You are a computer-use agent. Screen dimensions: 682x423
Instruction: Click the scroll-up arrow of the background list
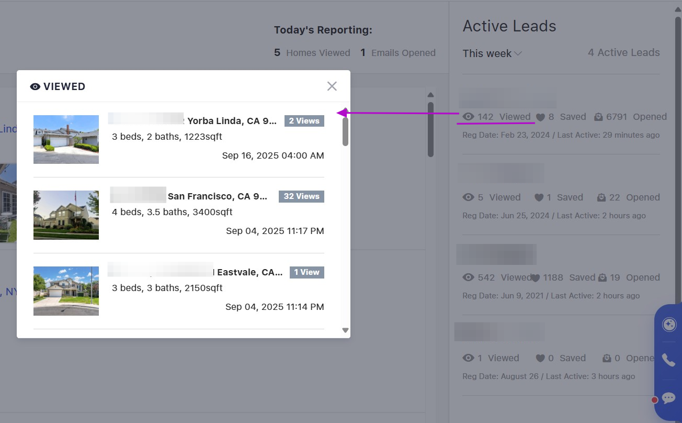(430, 95)
